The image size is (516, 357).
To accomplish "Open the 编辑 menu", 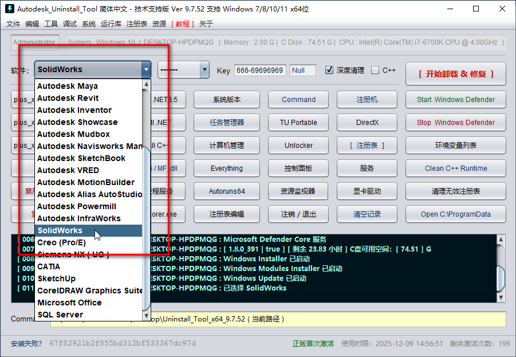I will [32, 23].
